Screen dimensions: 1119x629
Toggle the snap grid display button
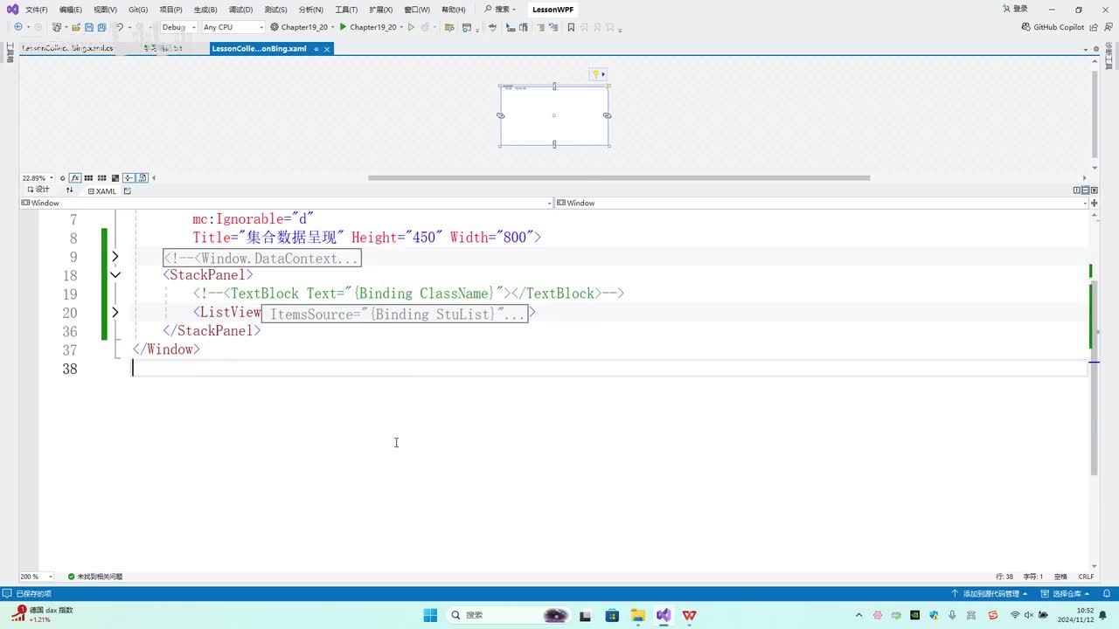[88, 178]
